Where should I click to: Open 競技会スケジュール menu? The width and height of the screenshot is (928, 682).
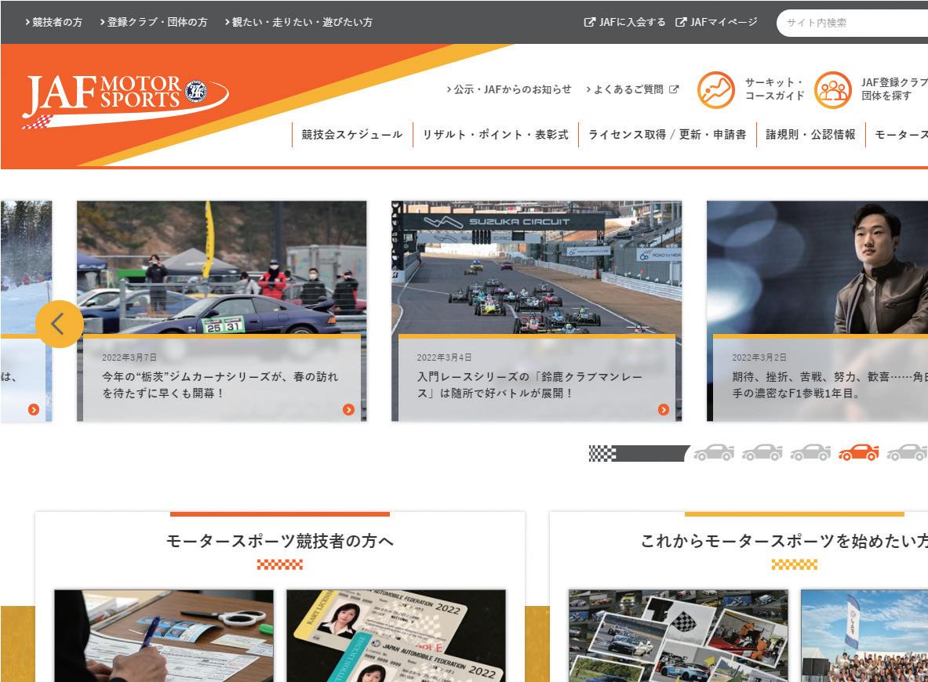tap(352, 134)
